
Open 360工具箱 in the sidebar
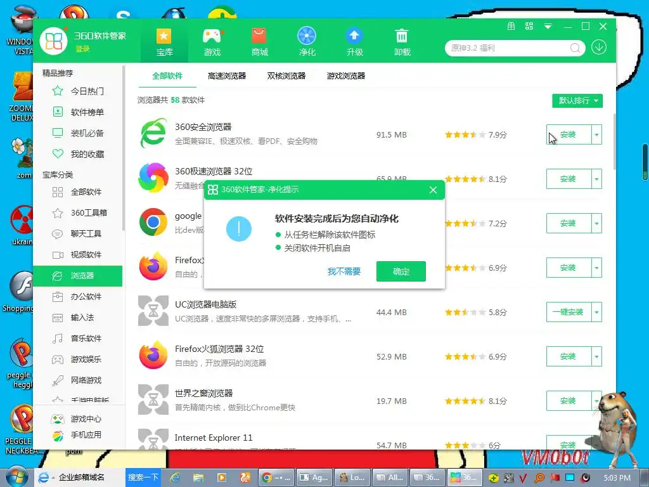pos(78,213)
